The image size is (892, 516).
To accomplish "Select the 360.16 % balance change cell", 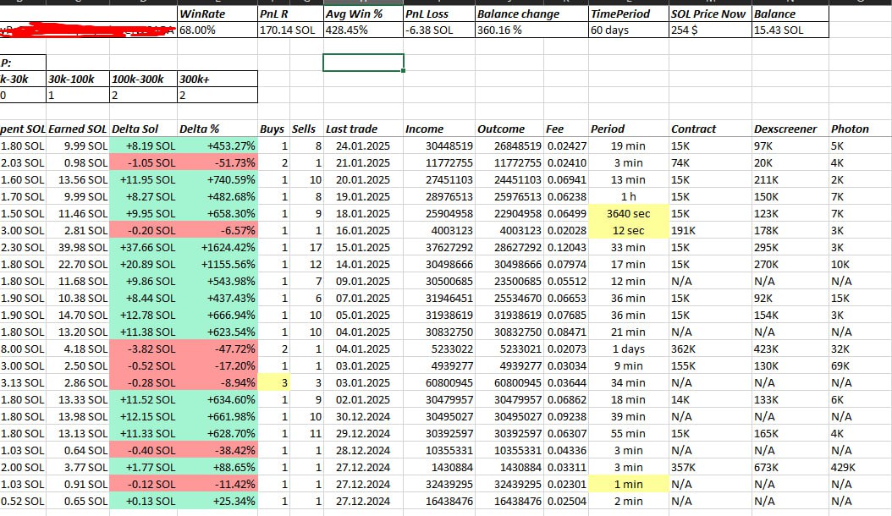I will point(530,30).
